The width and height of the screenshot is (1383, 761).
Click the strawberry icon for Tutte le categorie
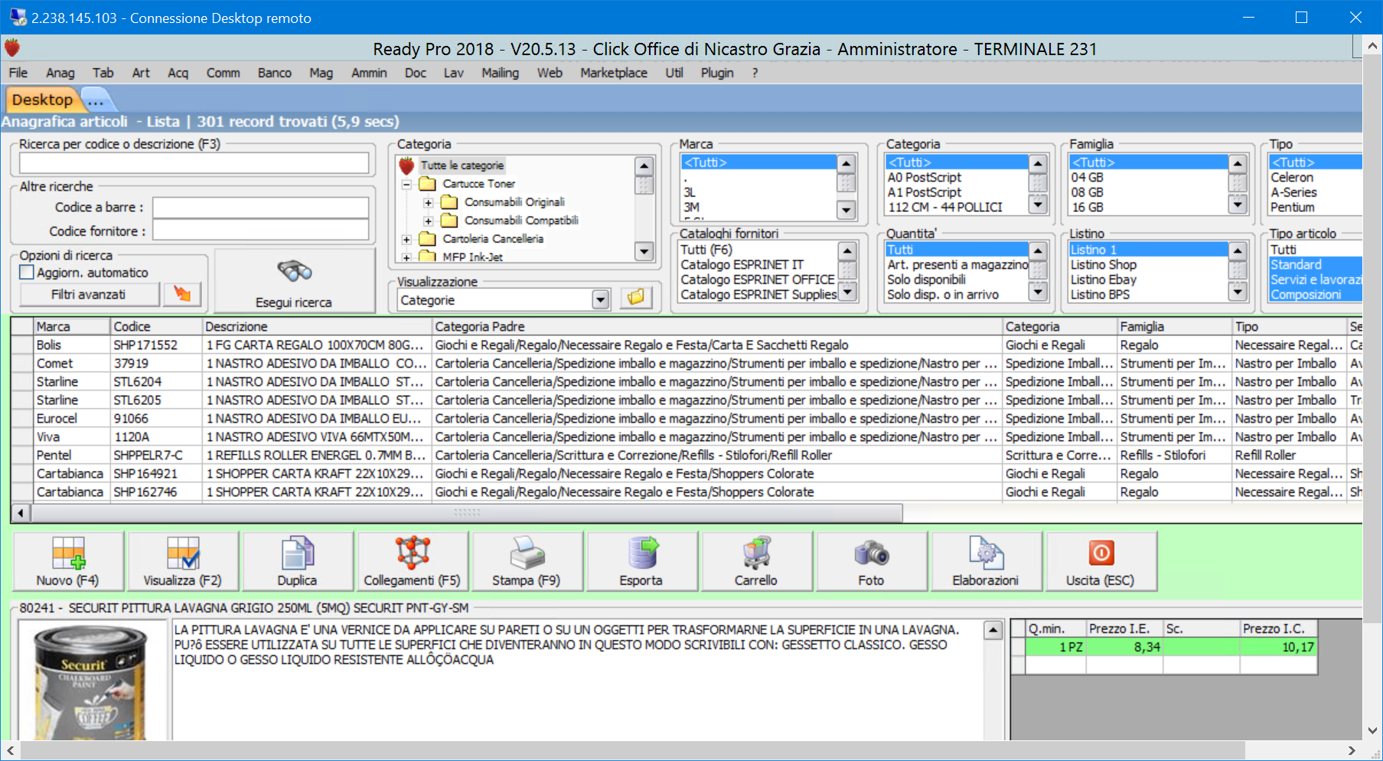click(406, 165)
